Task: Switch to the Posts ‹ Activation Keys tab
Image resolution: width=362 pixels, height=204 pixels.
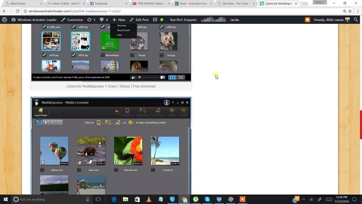Action: (193, 3)
